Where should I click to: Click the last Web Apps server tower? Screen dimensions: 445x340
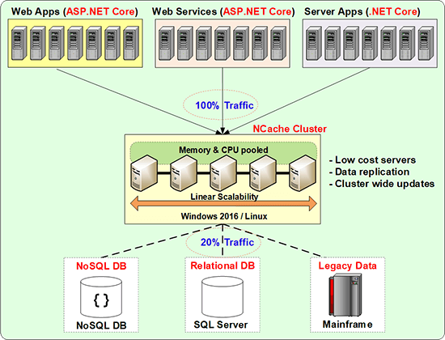(x=131, y=43)
